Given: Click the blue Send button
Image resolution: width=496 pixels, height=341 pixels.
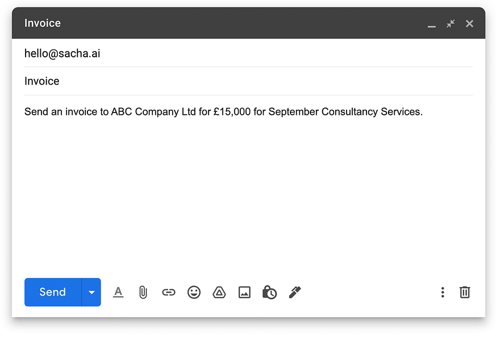Looking at the screenshot, I should point(53,292).
